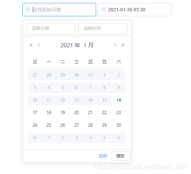191x174 pixels.
Task: Click the 六 Saturday column header
Action: click(119, 61)
